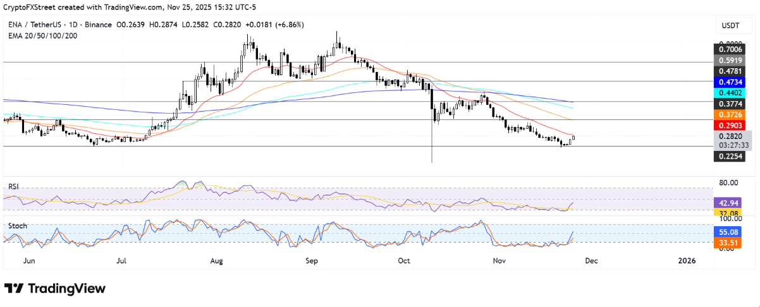Select the Stoch pane label
Image resolution: width=760 pixels, height=307 pixels.
point(15,225)
